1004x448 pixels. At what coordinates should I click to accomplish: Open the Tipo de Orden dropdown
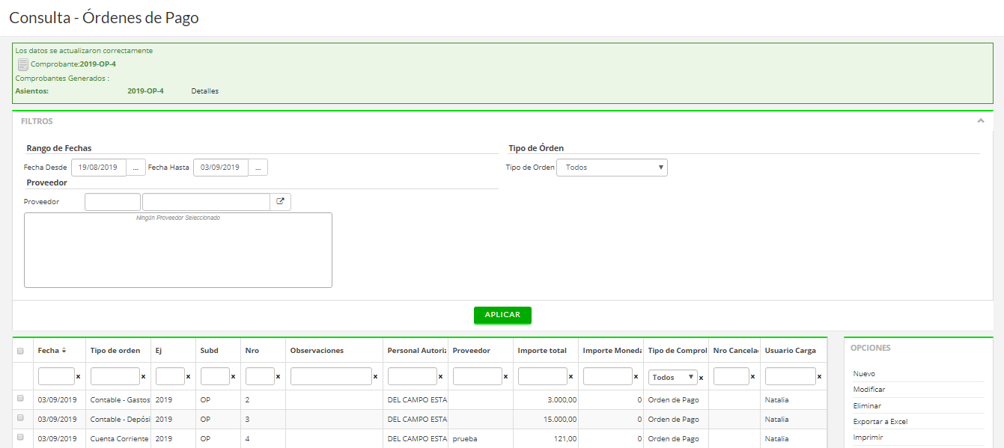[612, 168]
